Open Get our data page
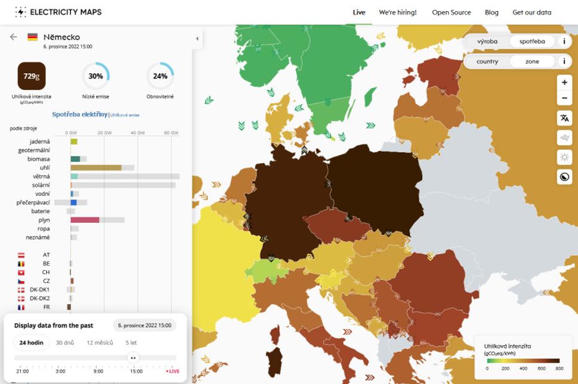 tap(531, 12)
